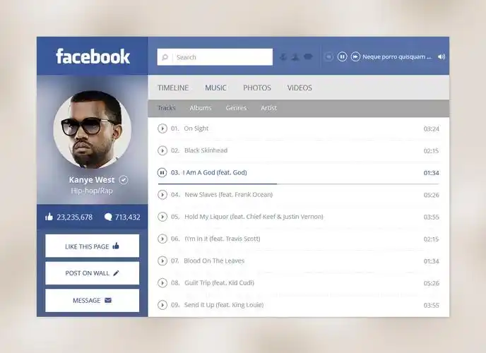486x353 pixels.
Task: Click the 03:24 duration of On Sight
Action: pyautogui.click(x=431, y=128)
